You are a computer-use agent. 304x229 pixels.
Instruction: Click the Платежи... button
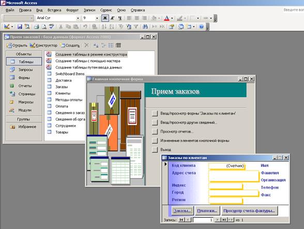pyautogui.click(x=207, y=211)
